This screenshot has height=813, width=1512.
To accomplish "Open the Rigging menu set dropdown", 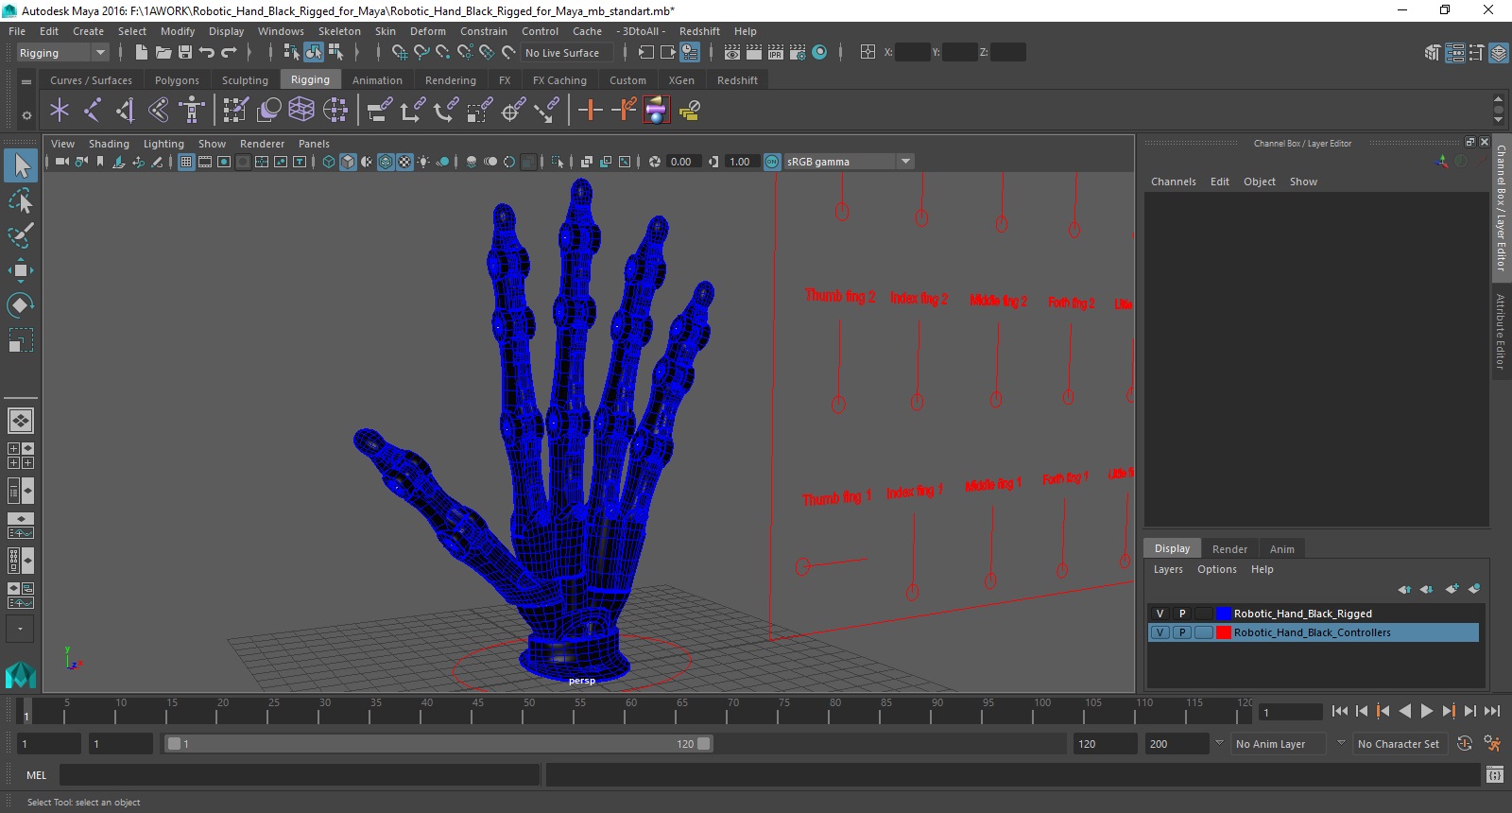I will [62, 53].
